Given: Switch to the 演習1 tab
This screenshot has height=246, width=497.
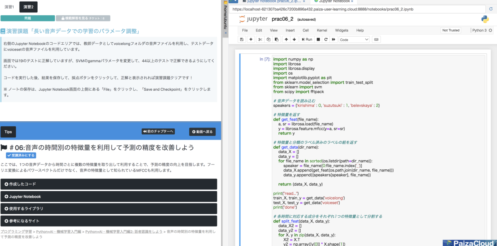Looking at the screenshot, I should click(8, 7).
